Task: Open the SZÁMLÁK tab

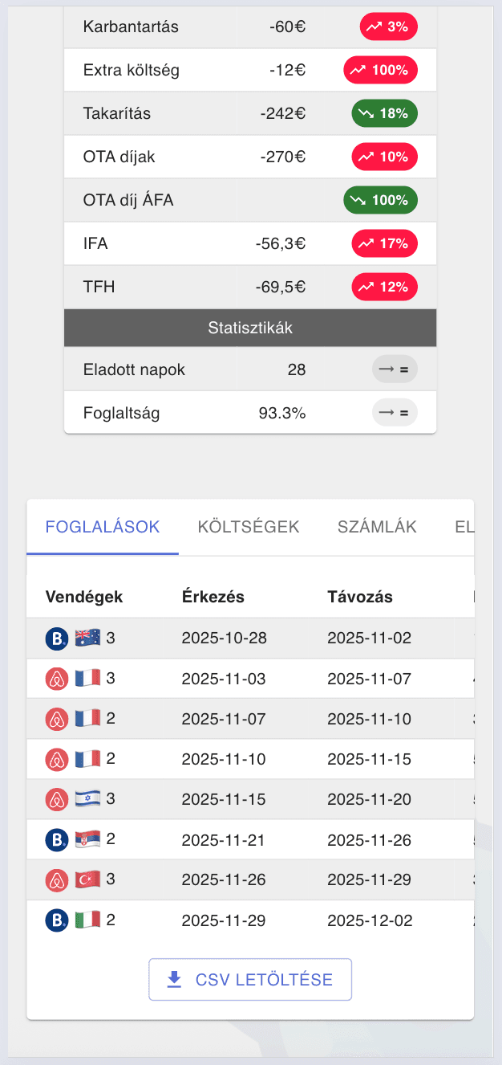Action: point(376,526)
